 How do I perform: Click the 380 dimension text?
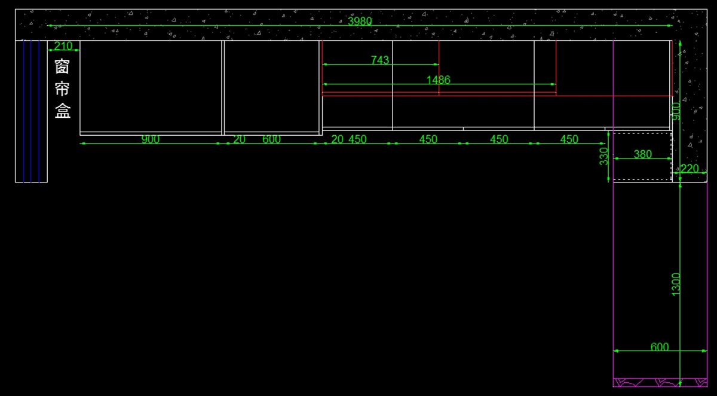642,154
